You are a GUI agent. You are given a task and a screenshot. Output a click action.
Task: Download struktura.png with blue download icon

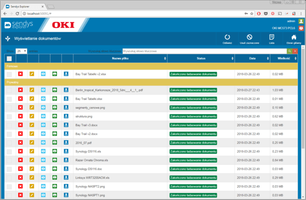point(66,116)
